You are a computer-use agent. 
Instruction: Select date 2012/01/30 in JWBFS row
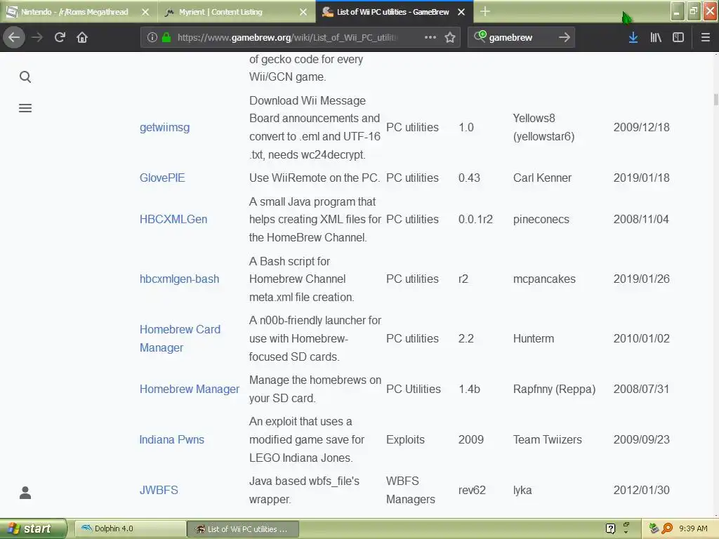pyautogui.click(x=642, y=490)
